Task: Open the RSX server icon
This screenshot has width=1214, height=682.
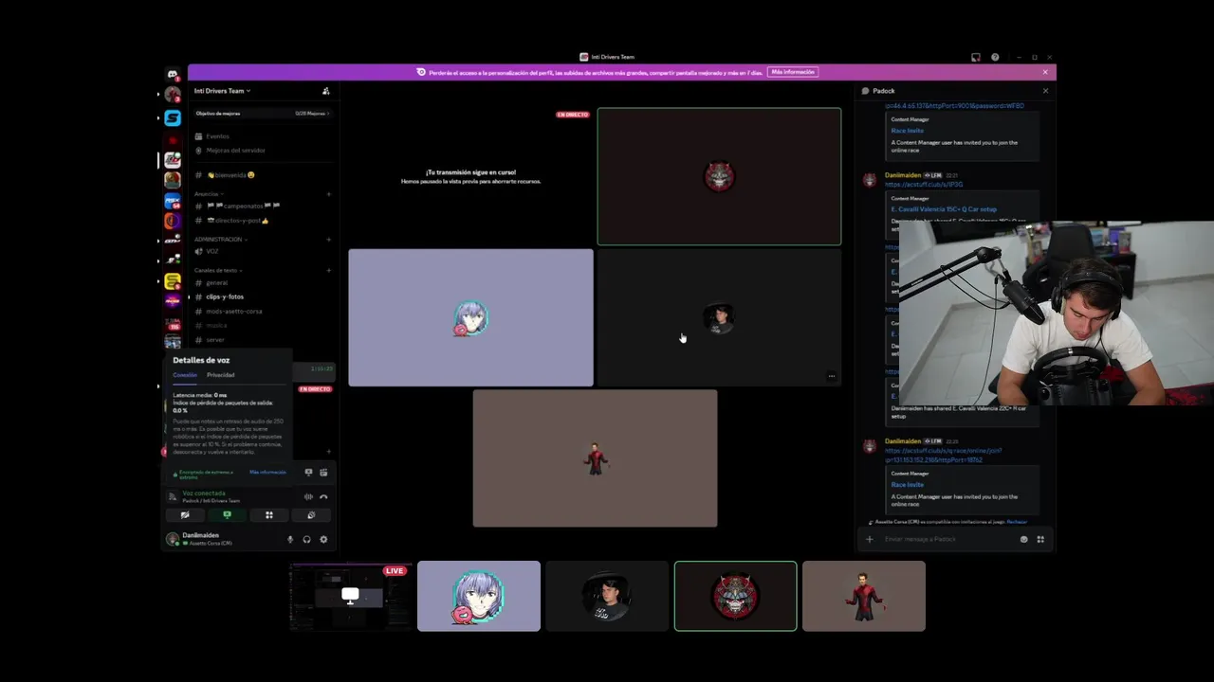Action: [173, 200]
